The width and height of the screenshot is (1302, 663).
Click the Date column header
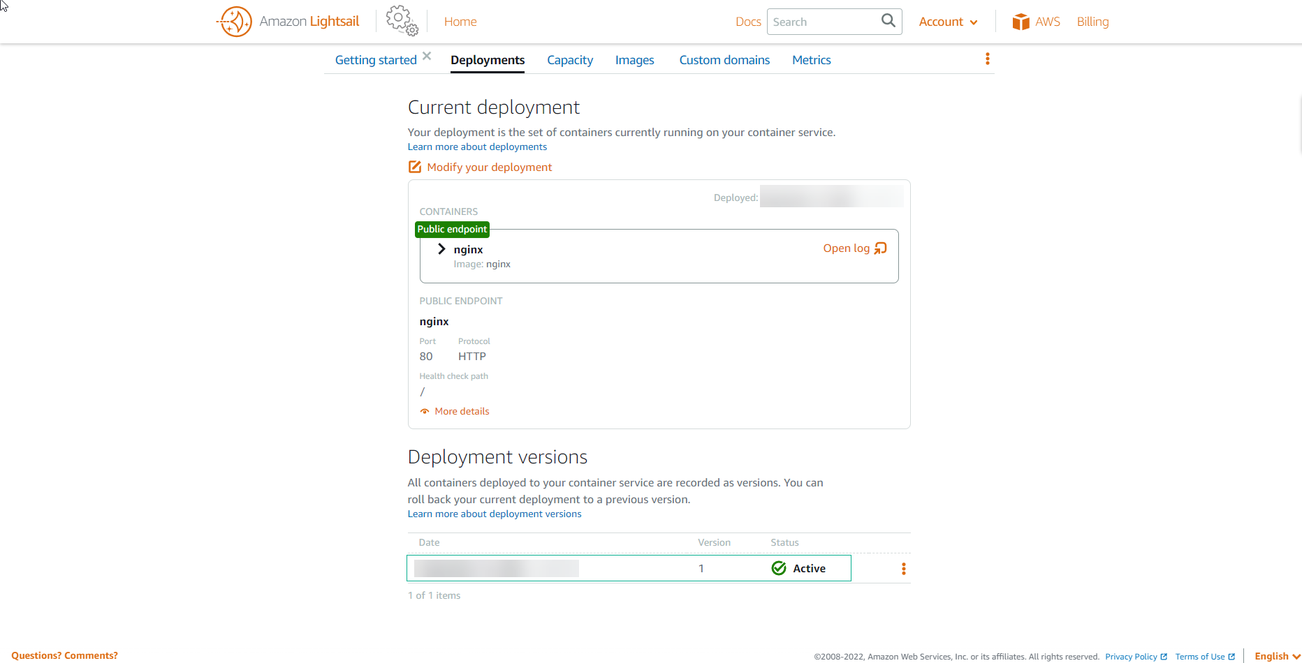(429, 542)
